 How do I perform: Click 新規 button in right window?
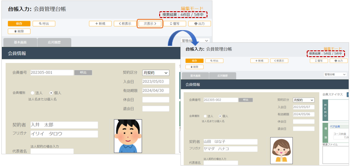click(259, 61)
